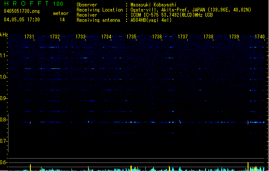Click the 1.0 kHz axis label
Image resolution: width=269 pixels, height=171 pixels.
(3, 77)
